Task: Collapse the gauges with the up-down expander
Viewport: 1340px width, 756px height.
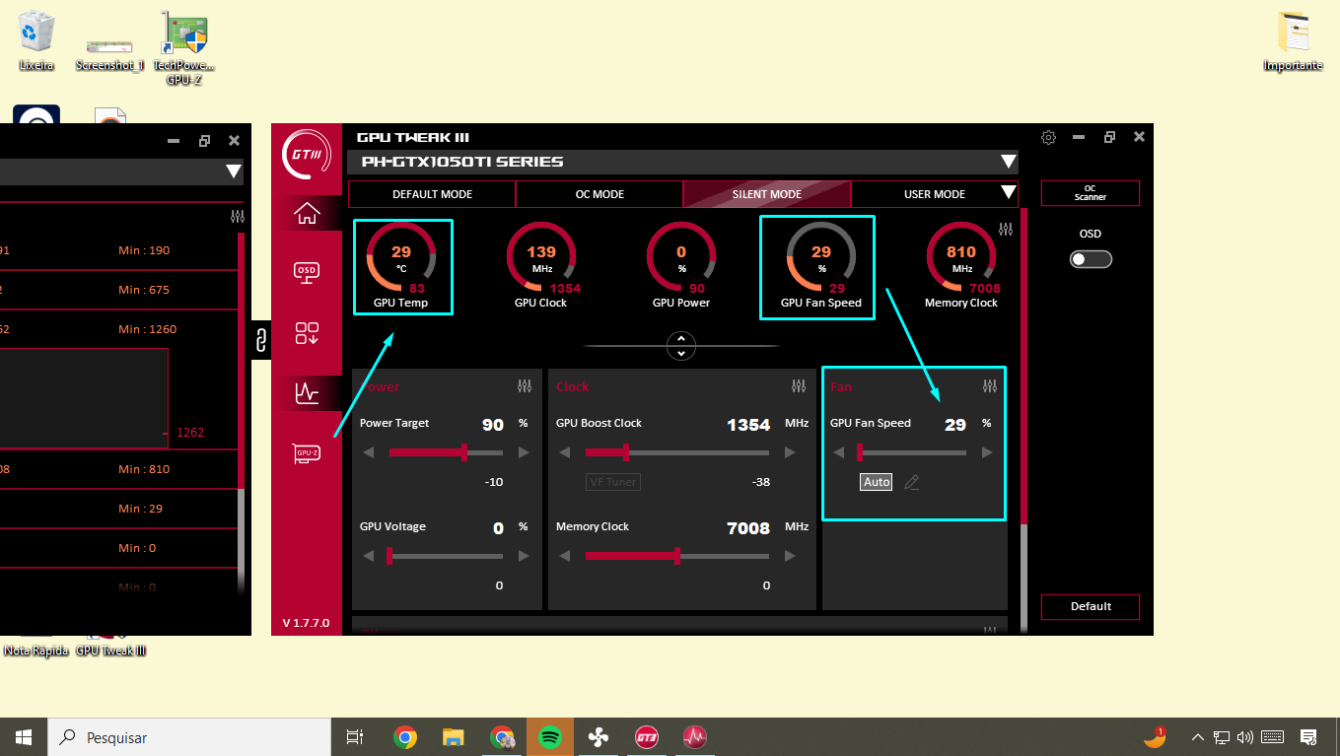Action: [x=681, y=346]
